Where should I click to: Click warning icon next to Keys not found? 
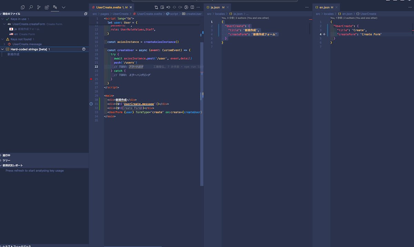(x=8, y=39)
